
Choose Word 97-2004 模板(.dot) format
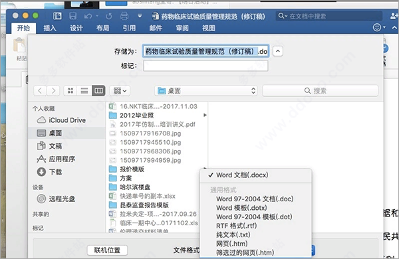[256, 216]
